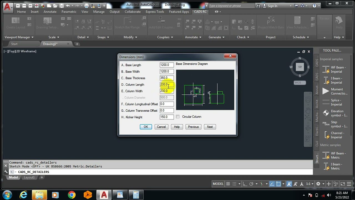This screenshot has height=200, width=355.
Task: Toggle polar tracking status icon
Action: (x=251, y=184)
